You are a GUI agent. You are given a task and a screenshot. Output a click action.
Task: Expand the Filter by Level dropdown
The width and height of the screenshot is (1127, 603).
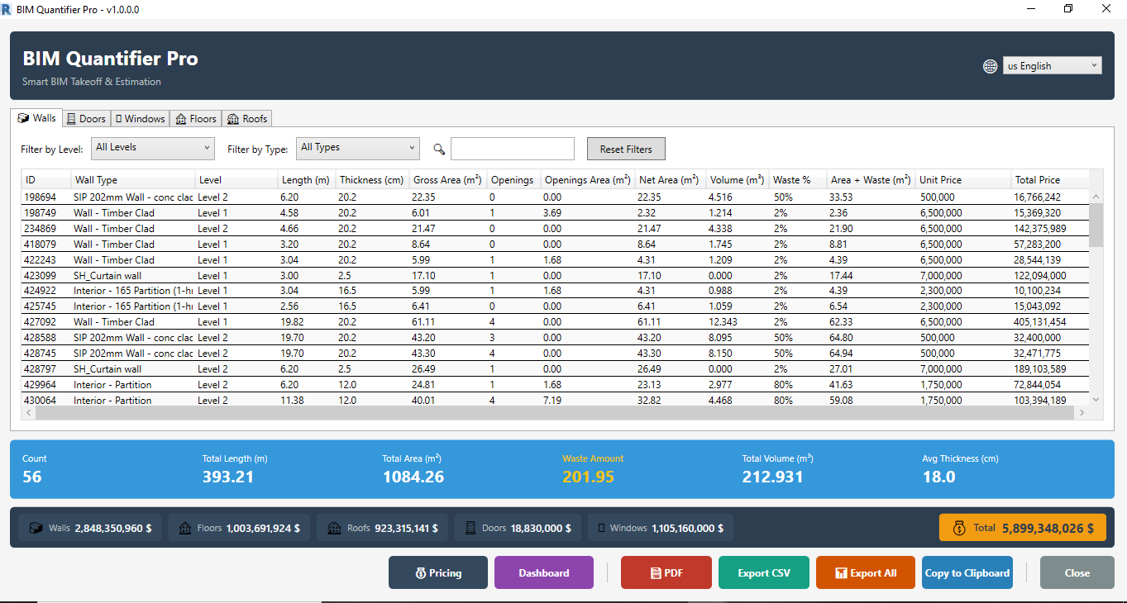[x=152, y=148]
